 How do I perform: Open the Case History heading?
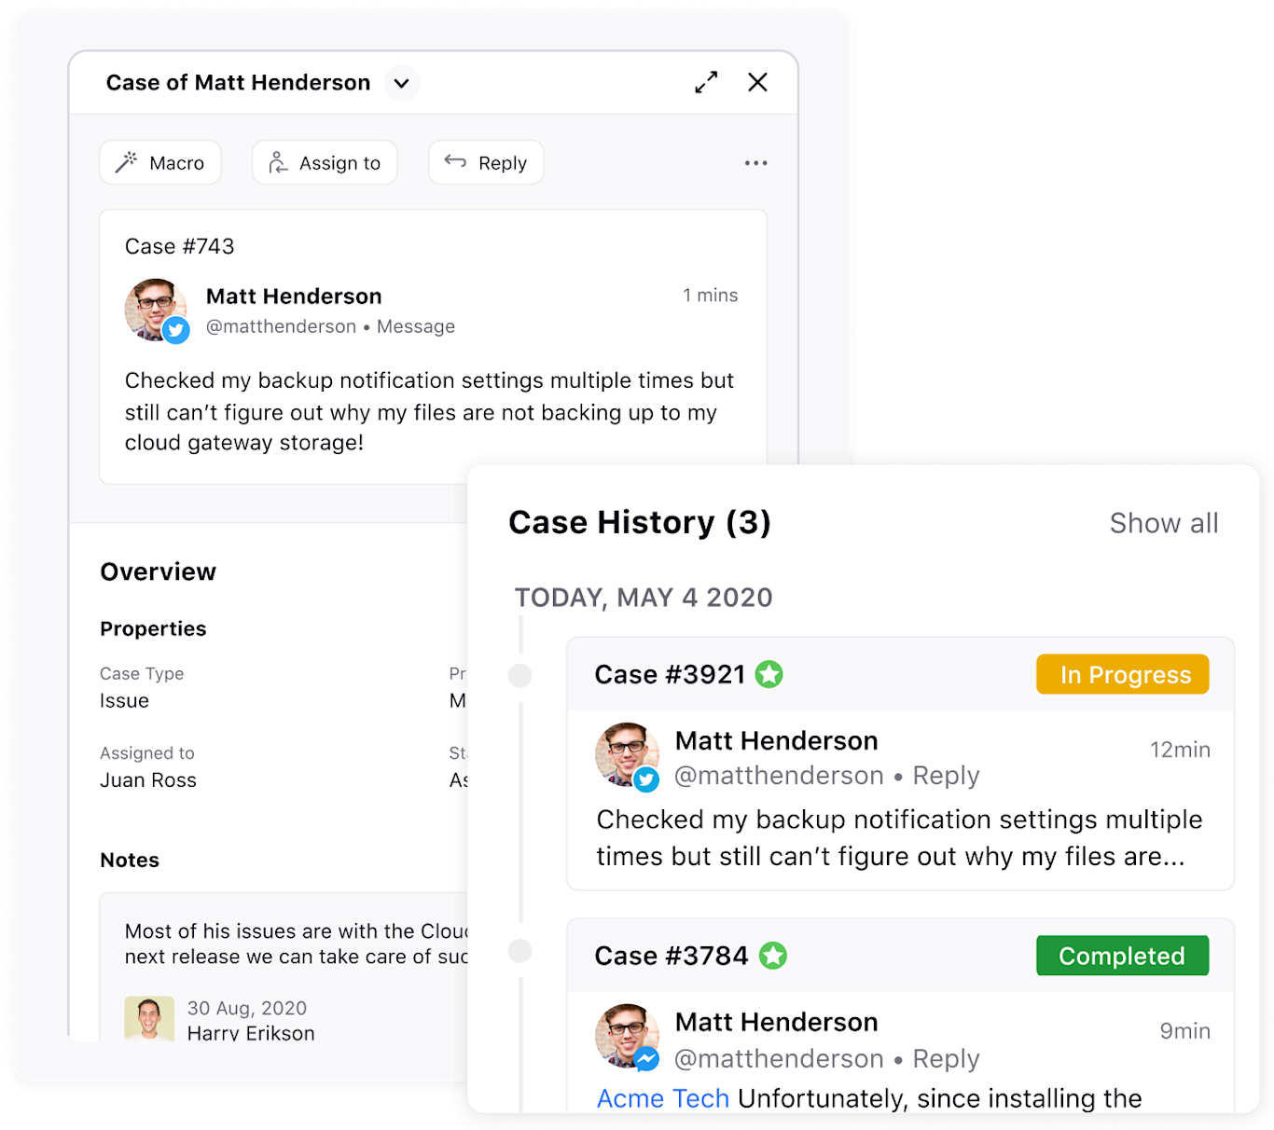point(639,522)
